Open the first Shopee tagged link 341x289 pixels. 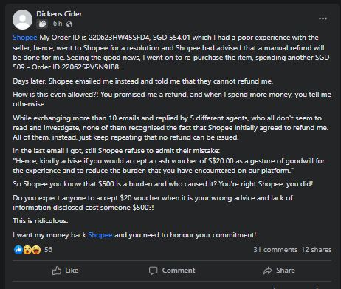coord(25,38)
